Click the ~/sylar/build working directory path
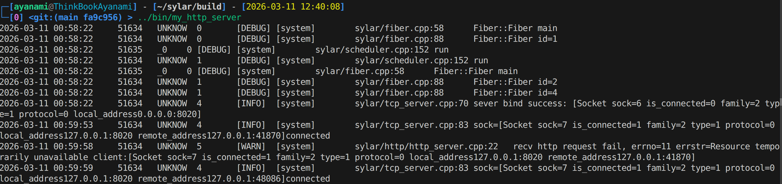The image size is (782, 184). point(189,6)
